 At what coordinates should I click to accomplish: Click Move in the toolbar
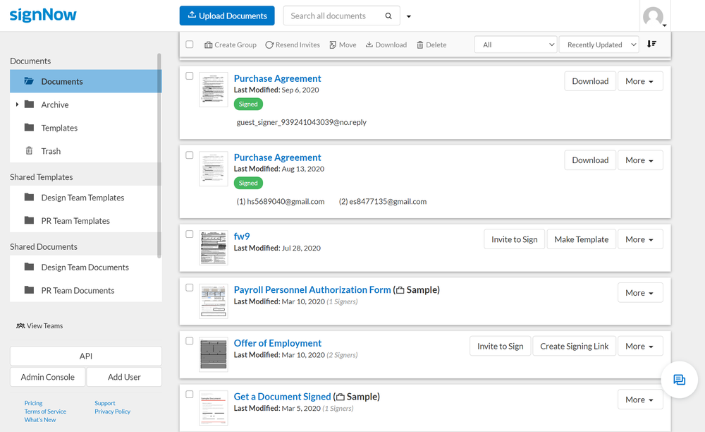pos(343,45)
